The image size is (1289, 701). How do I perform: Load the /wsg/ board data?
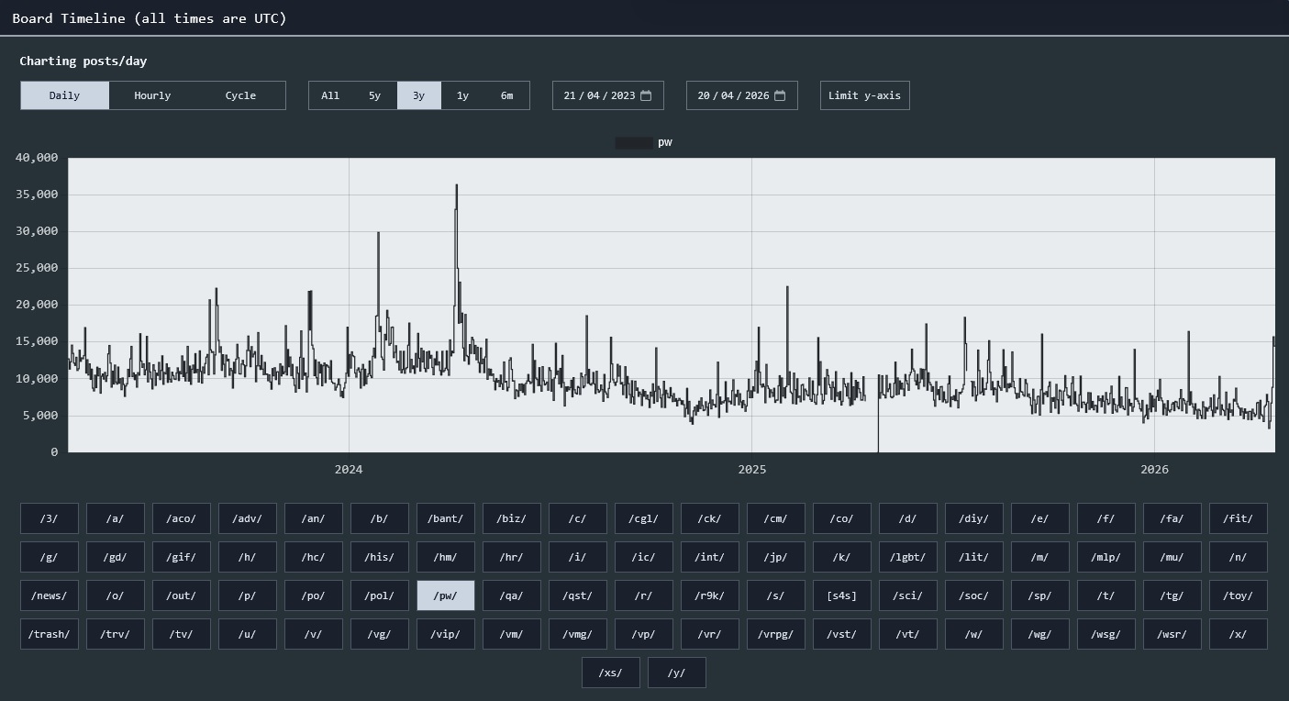point(1106,634)
